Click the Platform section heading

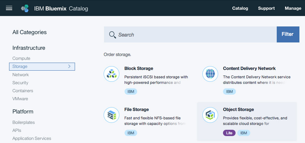[x=23, y=112]
